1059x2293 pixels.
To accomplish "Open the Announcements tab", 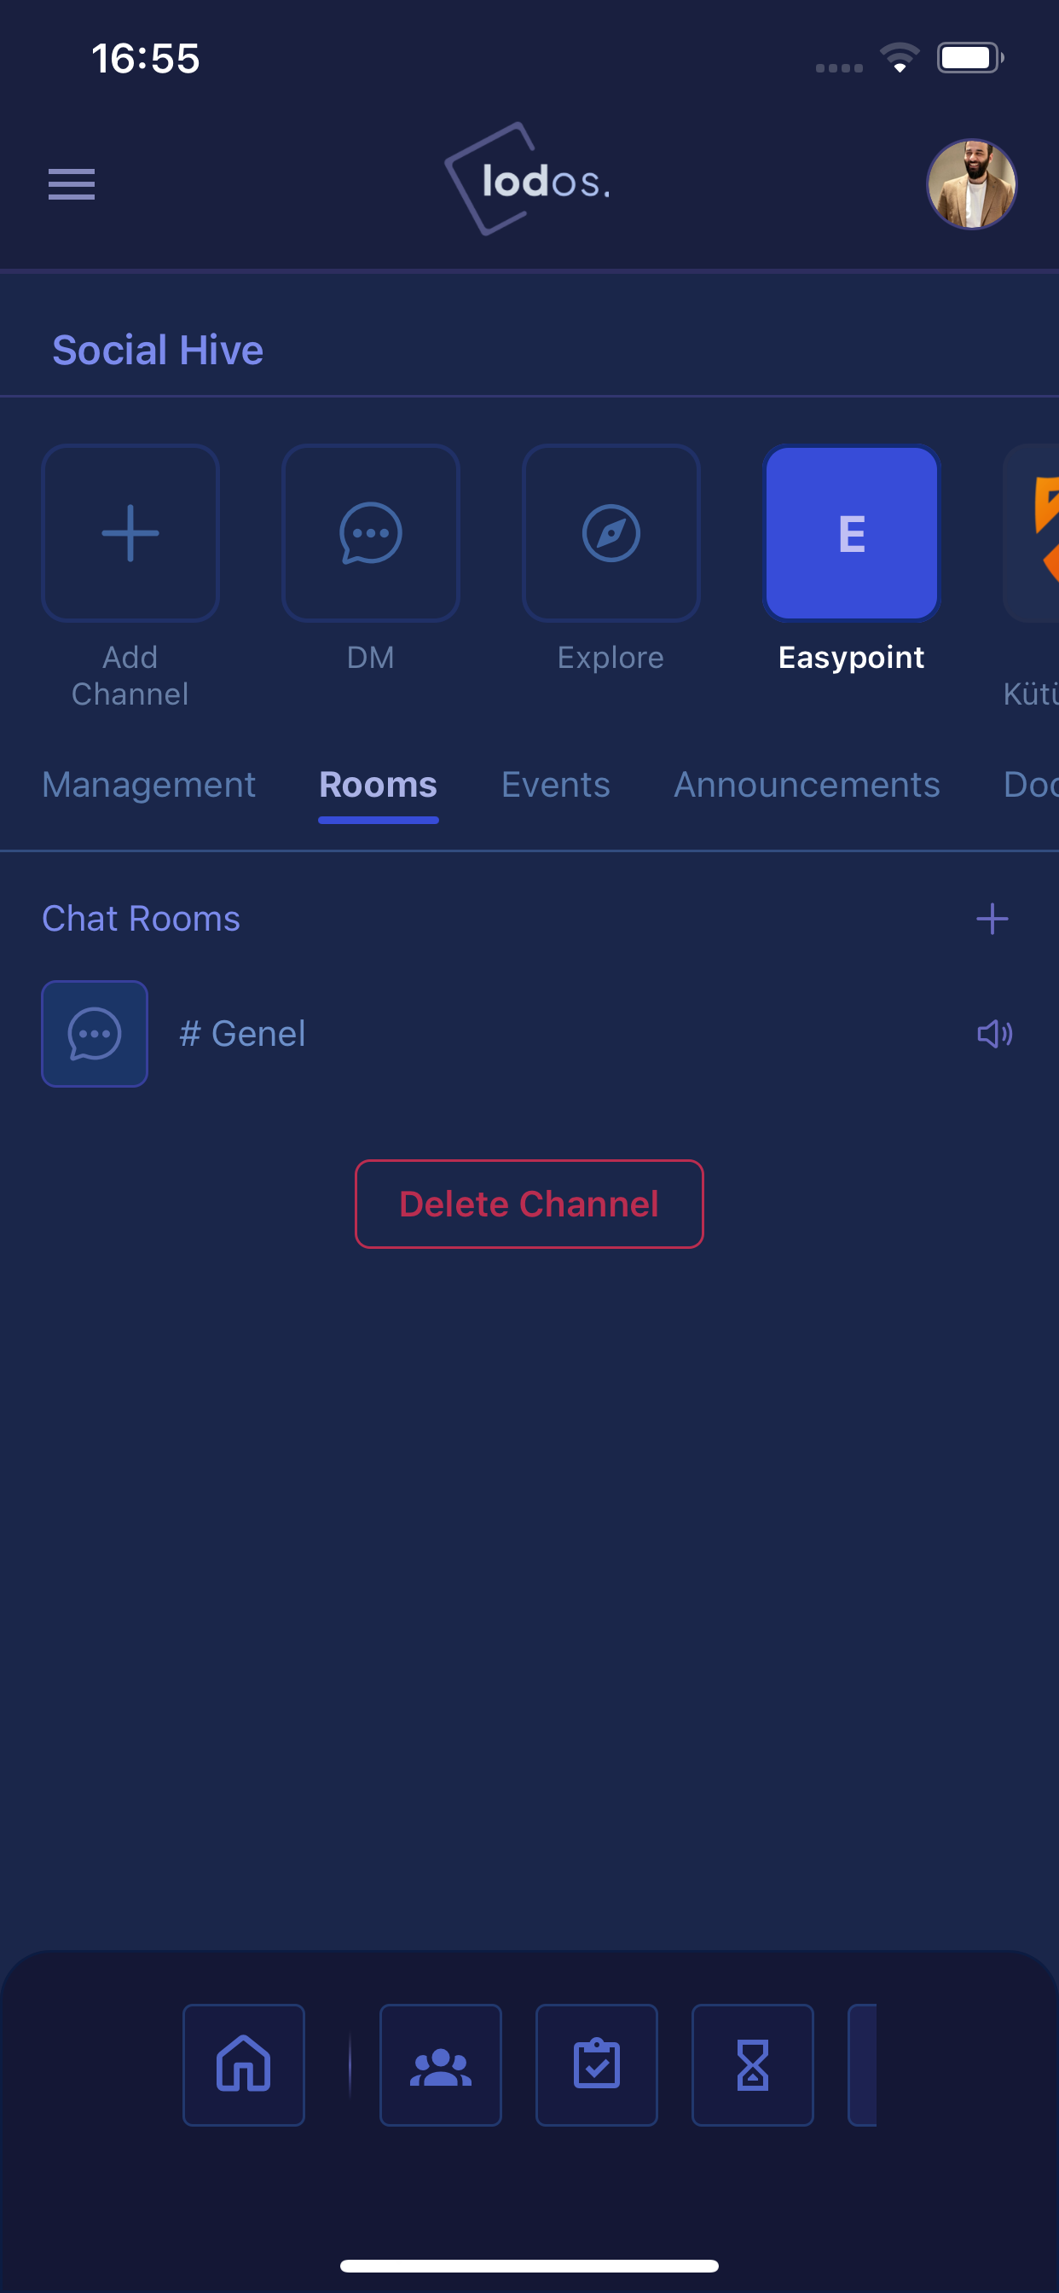I will tap(807, 784).
